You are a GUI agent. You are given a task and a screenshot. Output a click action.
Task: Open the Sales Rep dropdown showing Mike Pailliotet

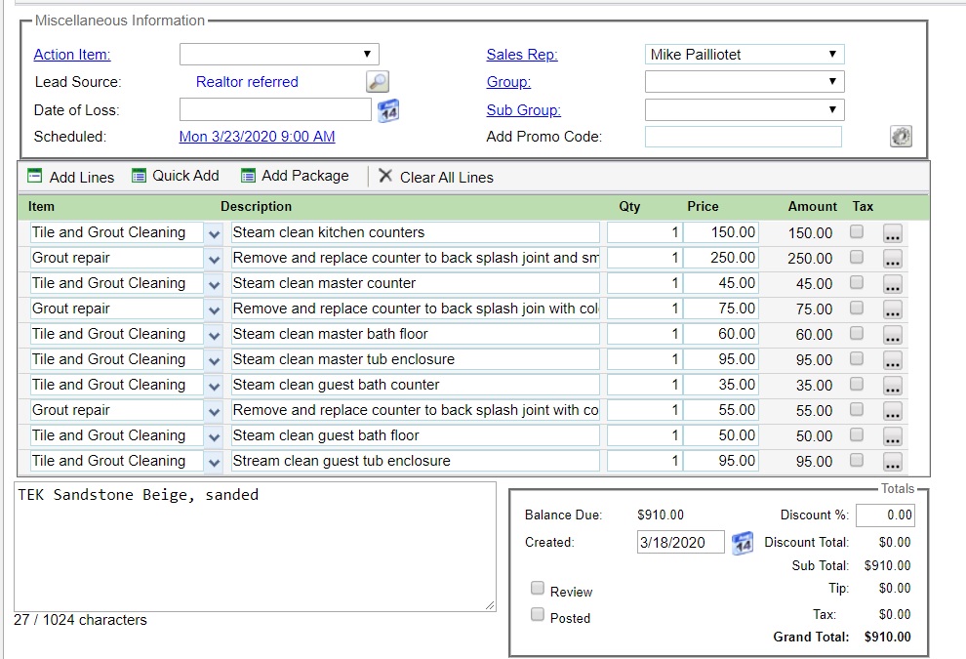[x=745, y=55]
